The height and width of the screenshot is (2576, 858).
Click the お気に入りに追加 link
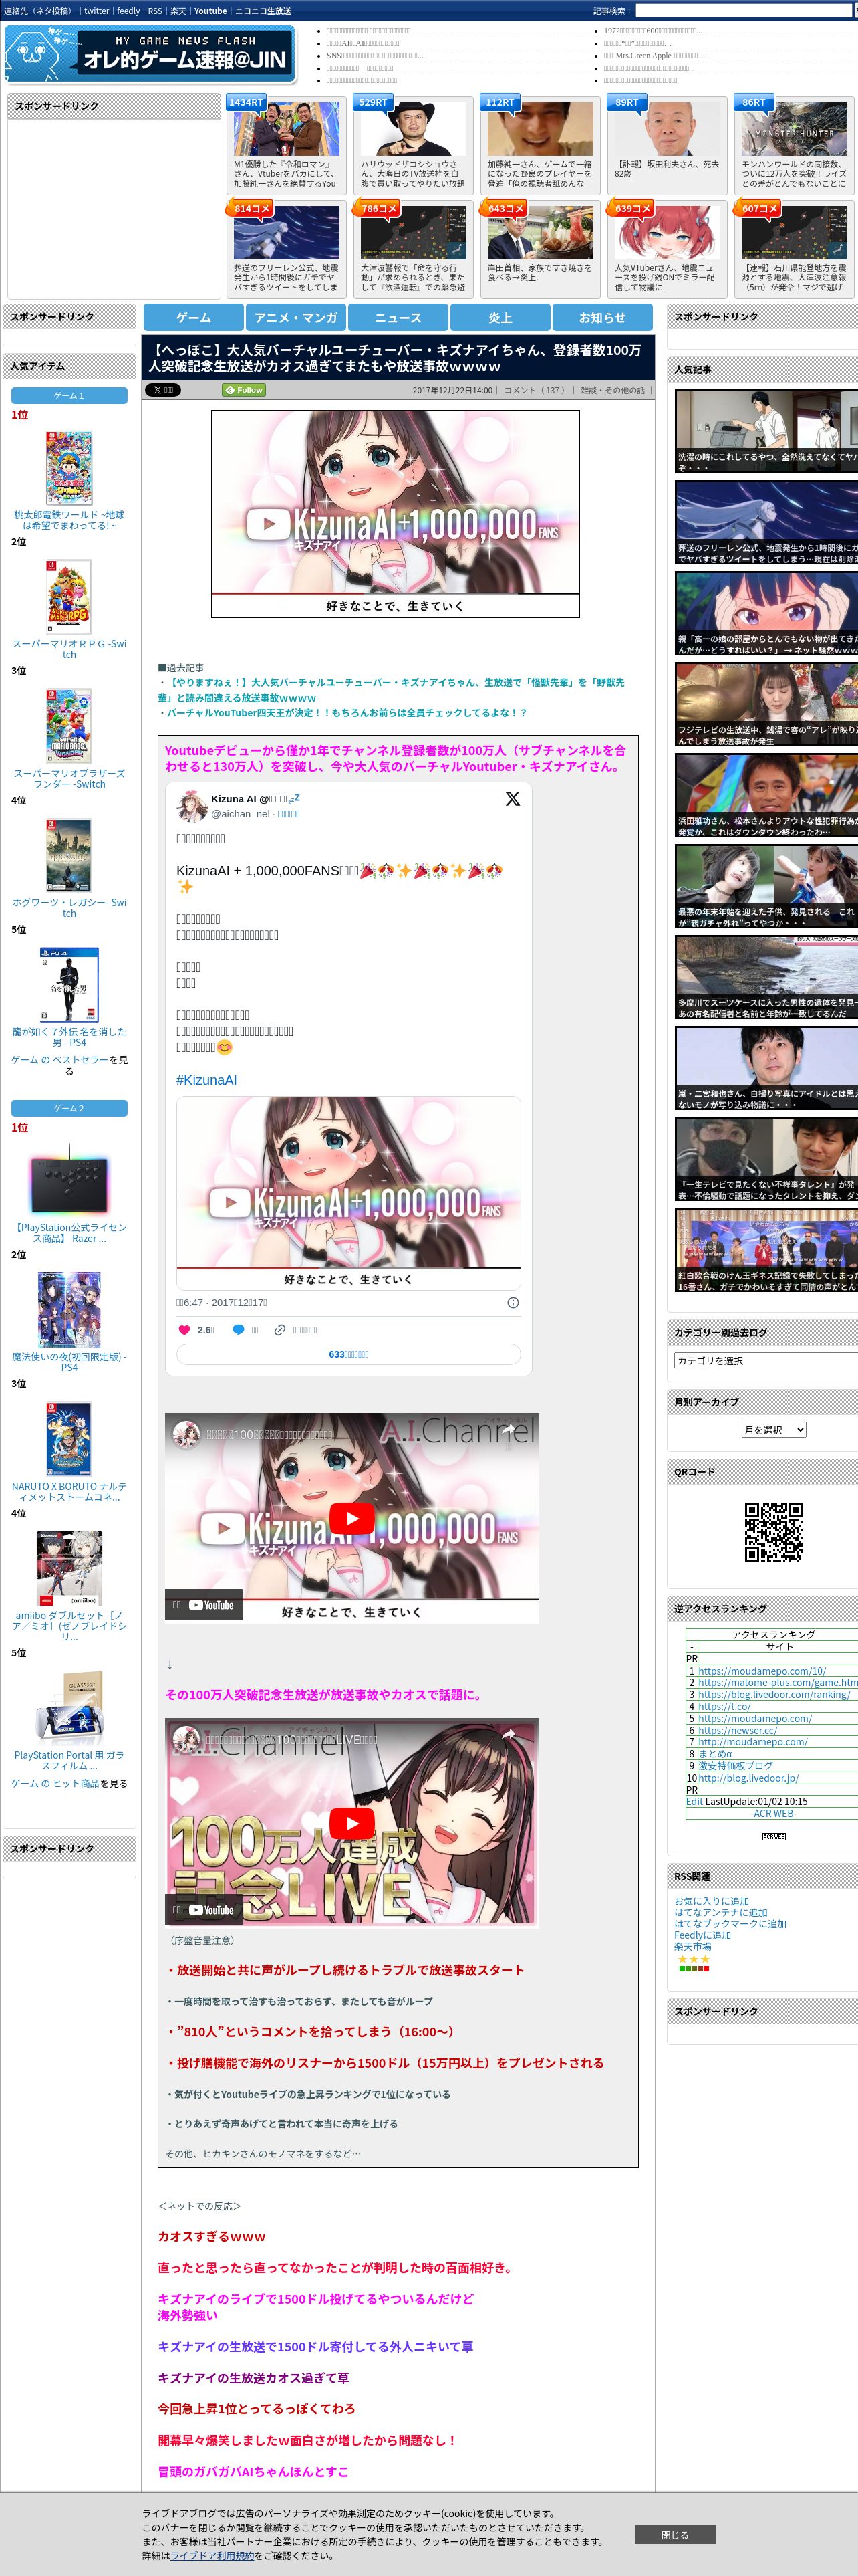(x=711, y=1901)
